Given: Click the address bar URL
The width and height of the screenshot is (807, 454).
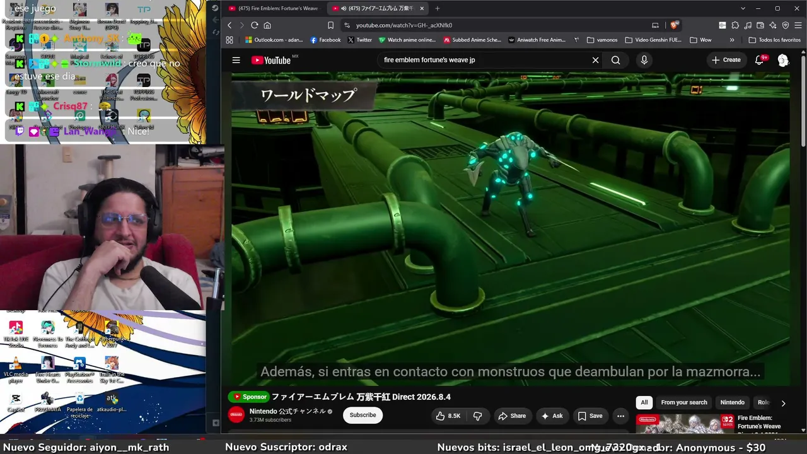Looking at the screenshot, I should [x=403, y=25].
